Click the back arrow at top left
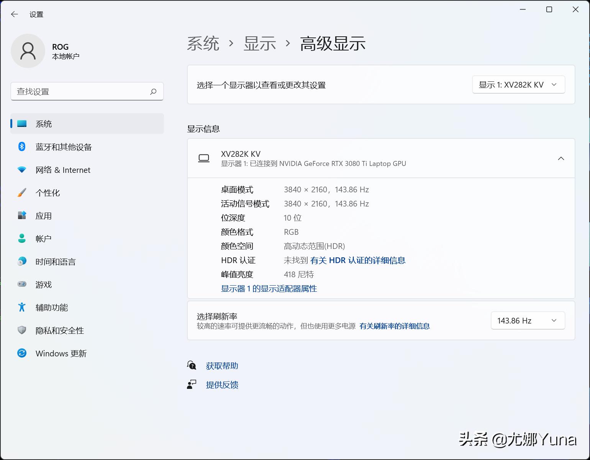 [14, 14]
